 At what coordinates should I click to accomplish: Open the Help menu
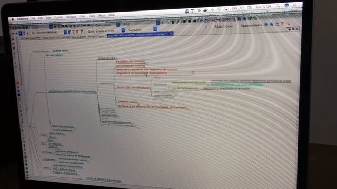(x=112, y=15)
